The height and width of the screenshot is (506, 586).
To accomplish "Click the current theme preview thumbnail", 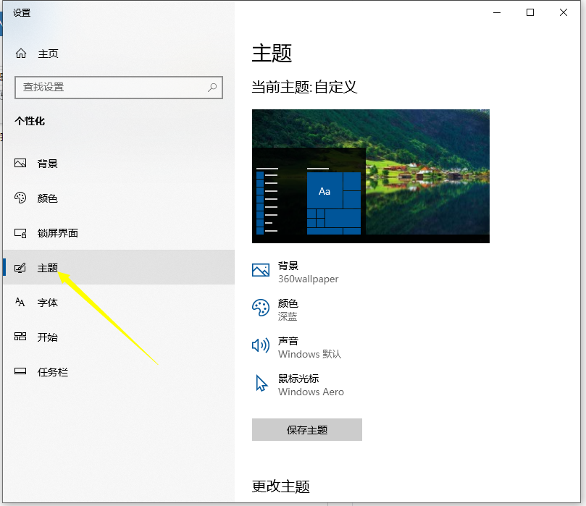I will click(x=370, y=175).
